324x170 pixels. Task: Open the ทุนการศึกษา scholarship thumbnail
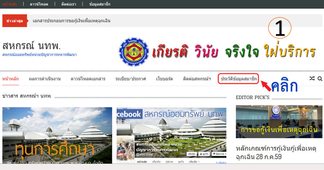pyautogui.click(x=57, y=135)
